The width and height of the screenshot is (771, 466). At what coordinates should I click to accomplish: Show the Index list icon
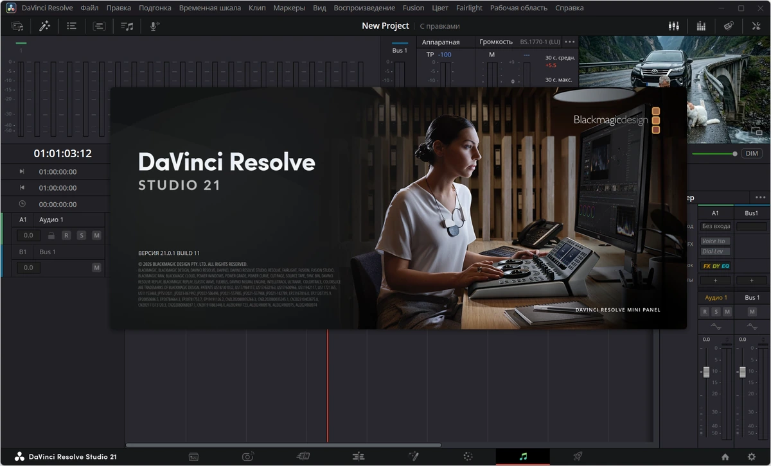point(72,26)
